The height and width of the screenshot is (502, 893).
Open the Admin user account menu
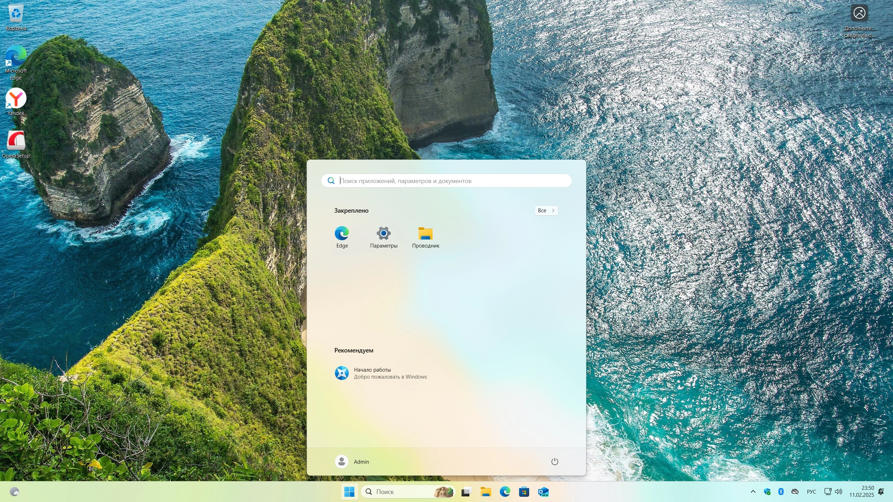pos(352,462)
